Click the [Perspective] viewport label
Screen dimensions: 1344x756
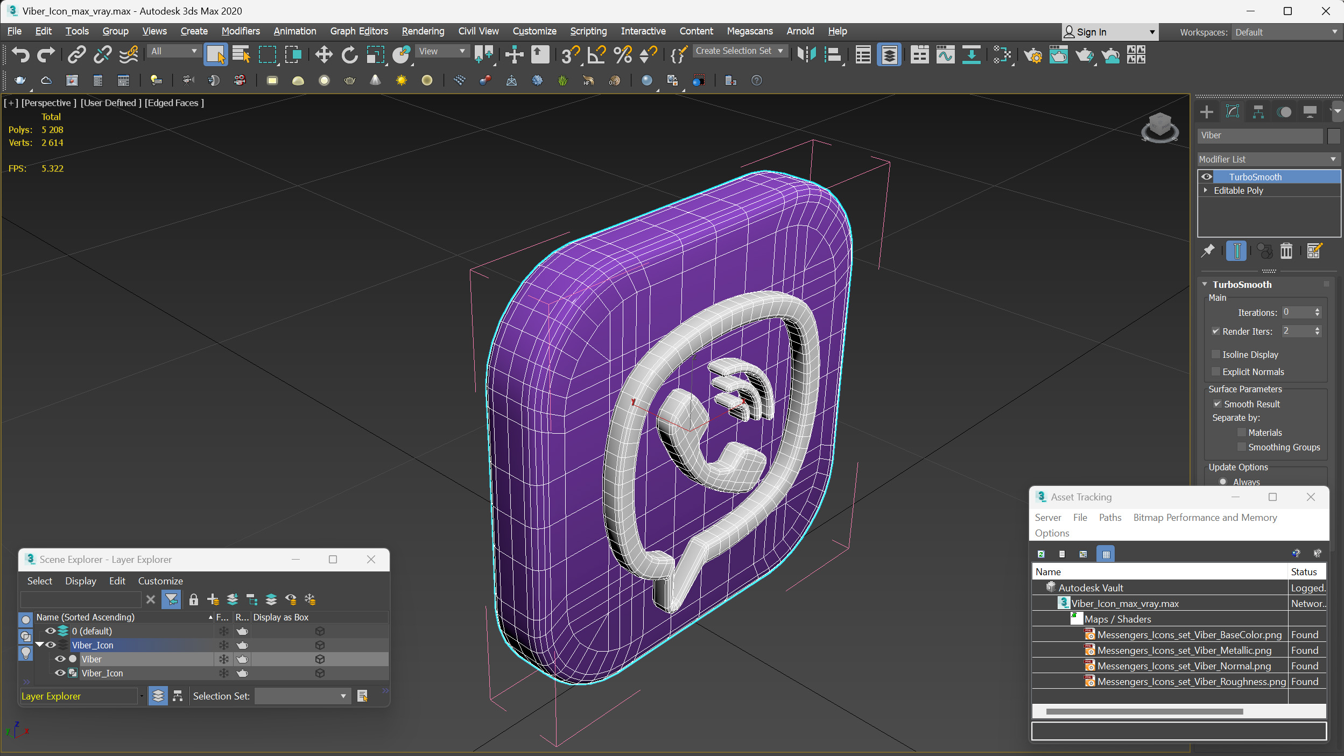(x=48, y=103)
